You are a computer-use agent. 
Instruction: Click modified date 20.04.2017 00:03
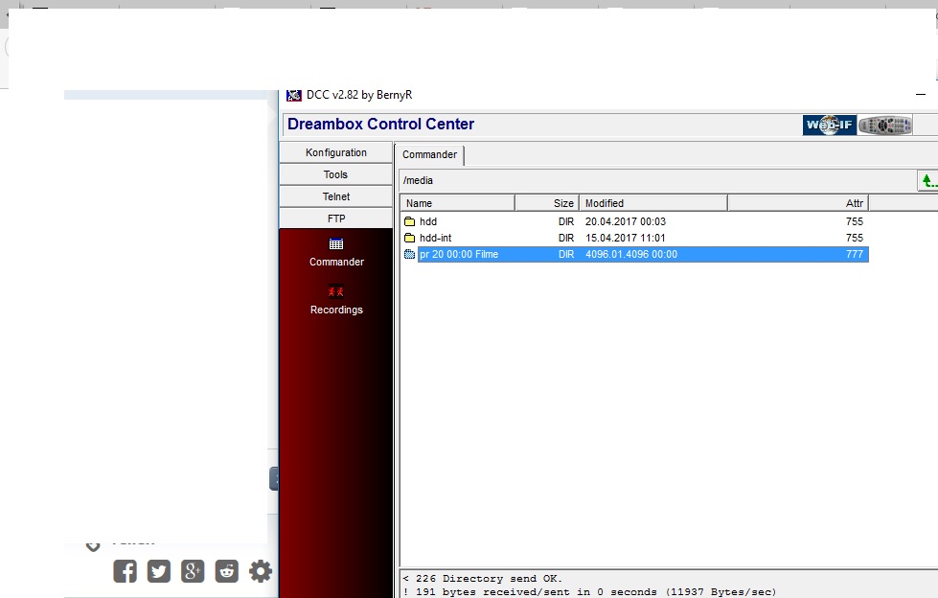tap(625, 221)
